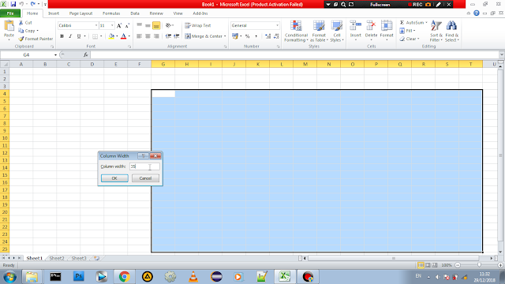Screen dimensions: 505x284
Task: Click the Paste clipboard icon
Action: pos(9,26)
